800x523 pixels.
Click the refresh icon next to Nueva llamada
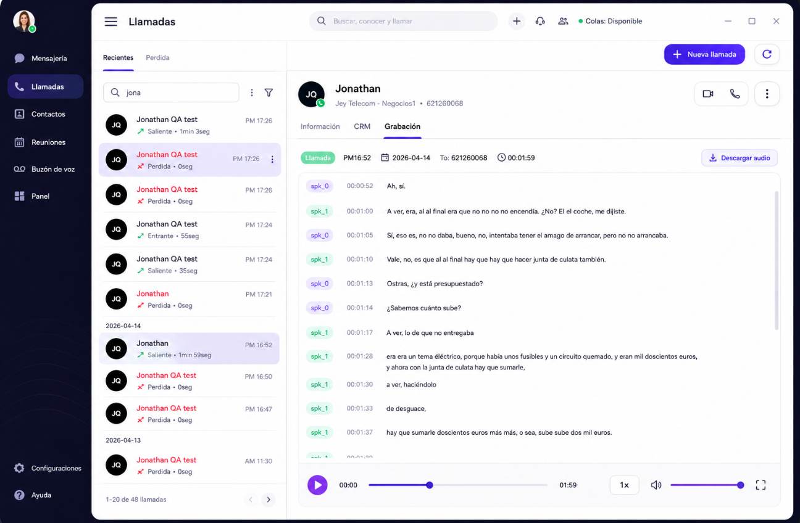point(767,54)
